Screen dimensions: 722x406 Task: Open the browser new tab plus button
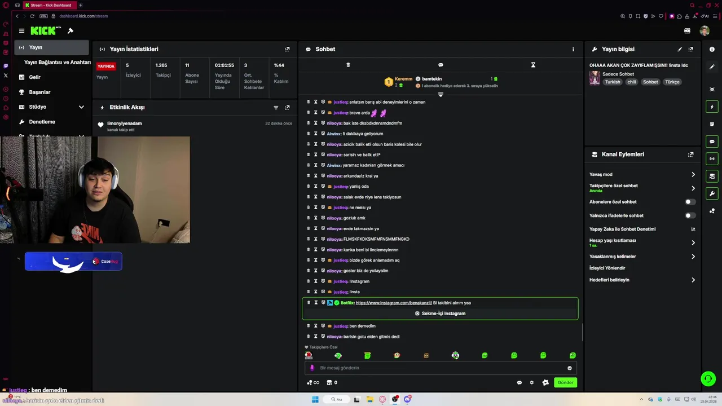tap(80, 5)
